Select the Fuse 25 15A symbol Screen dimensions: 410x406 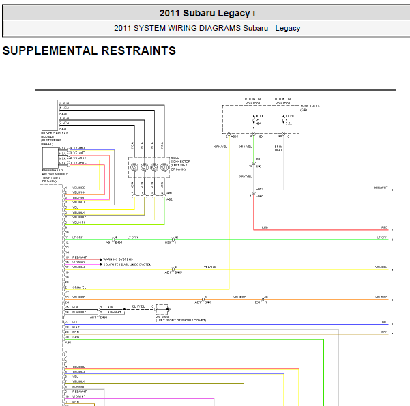[254, 121]
